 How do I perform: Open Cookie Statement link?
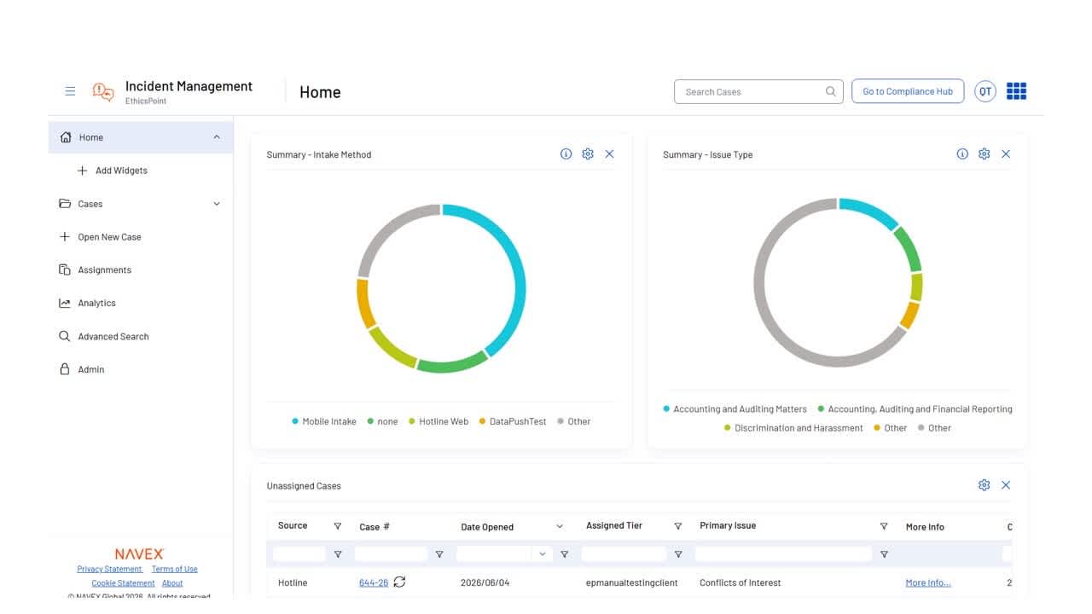pyautogui.click(x=123, y=583)
